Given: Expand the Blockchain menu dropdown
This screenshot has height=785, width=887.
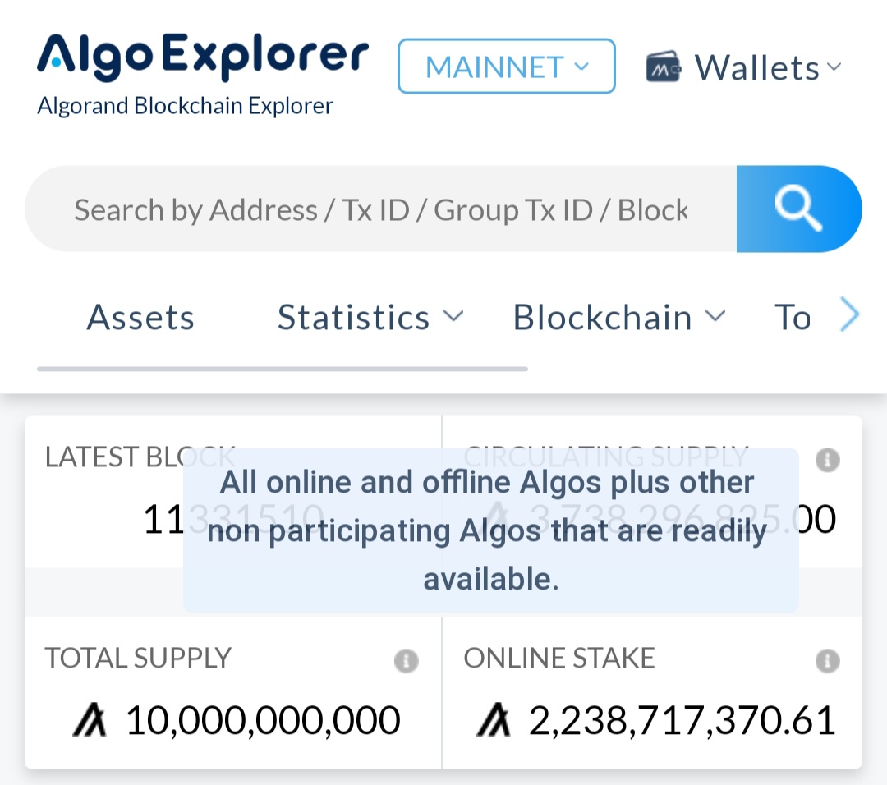Looking at the screenshot, I should [619, 317].
